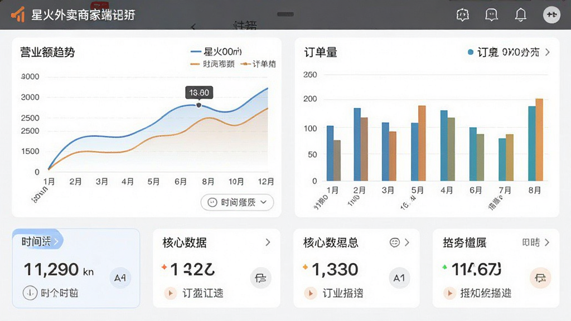Click the A4 badge on the 11,290 card

120,278
